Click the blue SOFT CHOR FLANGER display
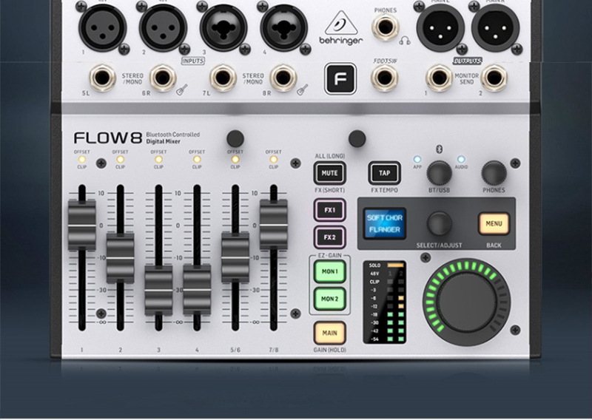 pos(384,224)
